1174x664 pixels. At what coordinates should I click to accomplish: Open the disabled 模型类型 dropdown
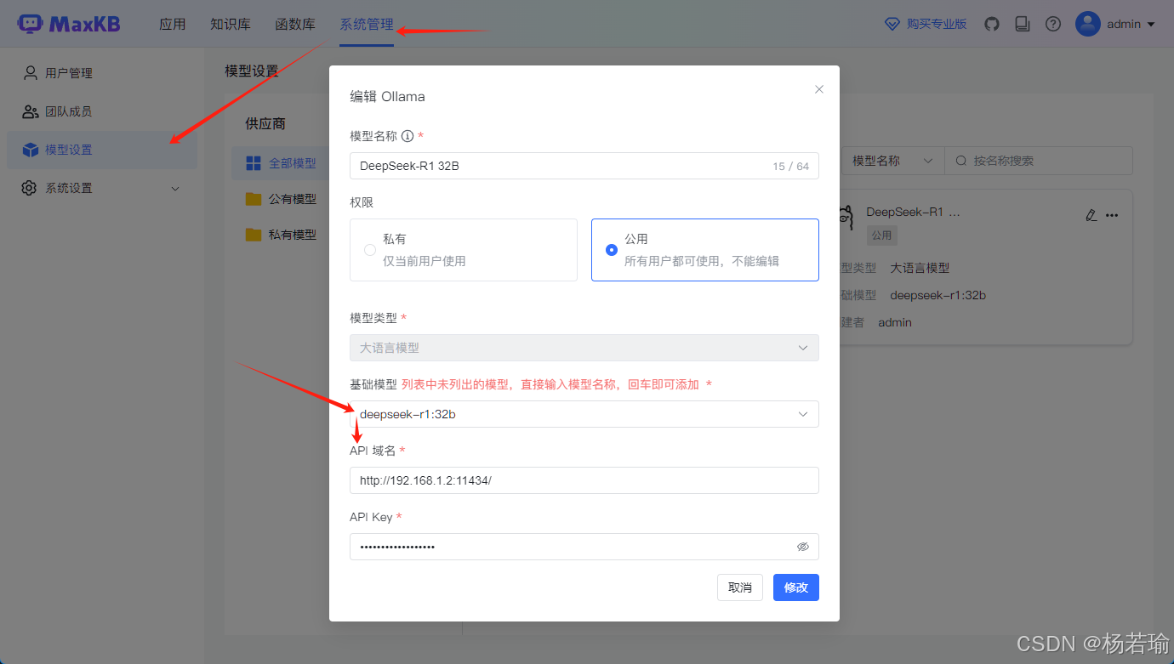pos(584,348)
